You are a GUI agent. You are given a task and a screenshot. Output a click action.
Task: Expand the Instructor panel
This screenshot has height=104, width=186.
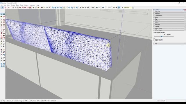[x=169, y=25]
